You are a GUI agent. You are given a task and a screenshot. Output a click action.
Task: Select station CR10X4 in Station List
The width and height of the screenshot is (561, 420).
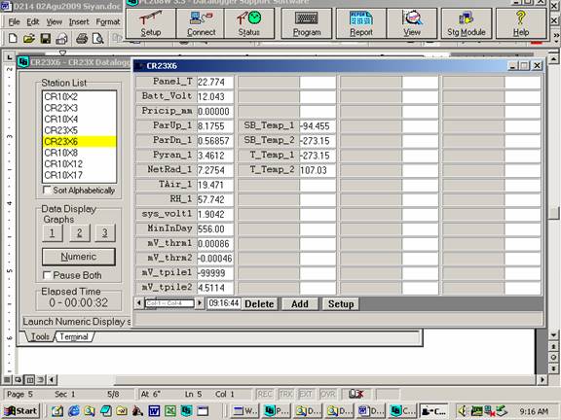click(79, 119)
